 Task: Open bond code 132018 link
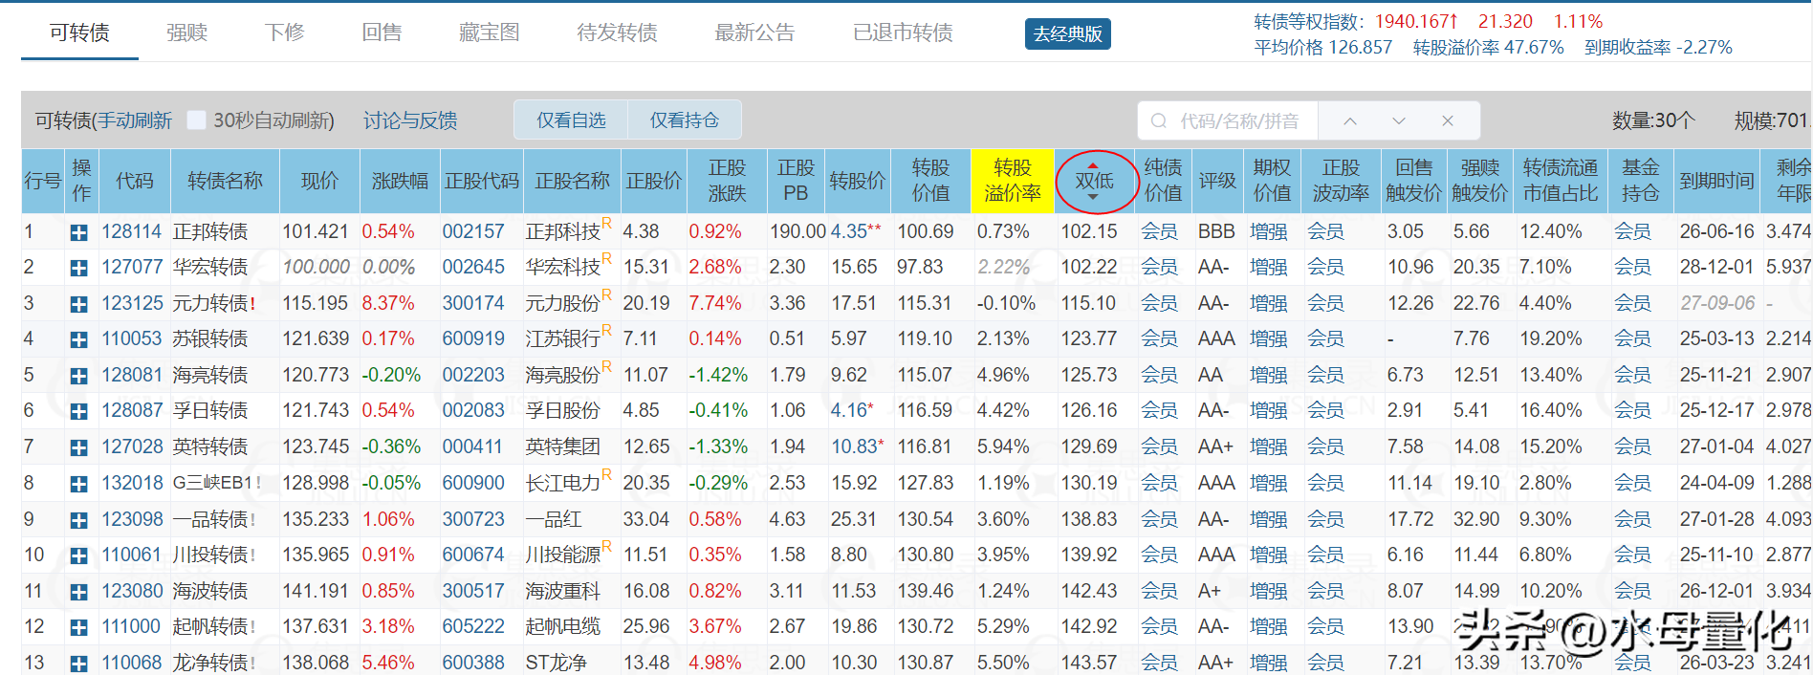[132, 484]
